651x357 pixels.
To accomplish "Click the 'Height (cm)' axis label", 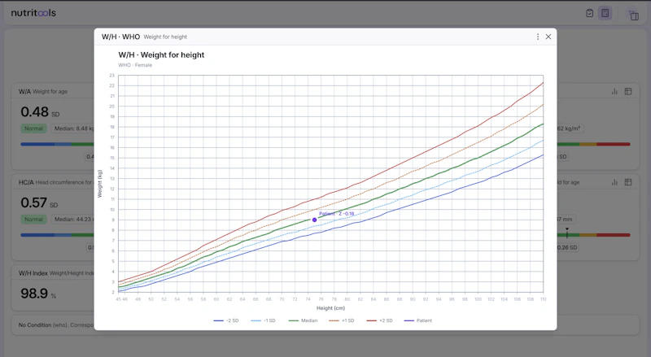I will pyautogui.click(x=330, y=308).
